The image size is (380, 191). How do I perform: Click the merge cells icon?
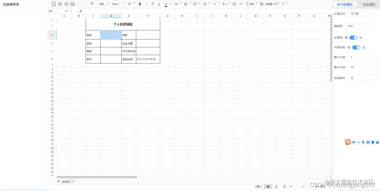pyautogui.click(x=195, y=4)
